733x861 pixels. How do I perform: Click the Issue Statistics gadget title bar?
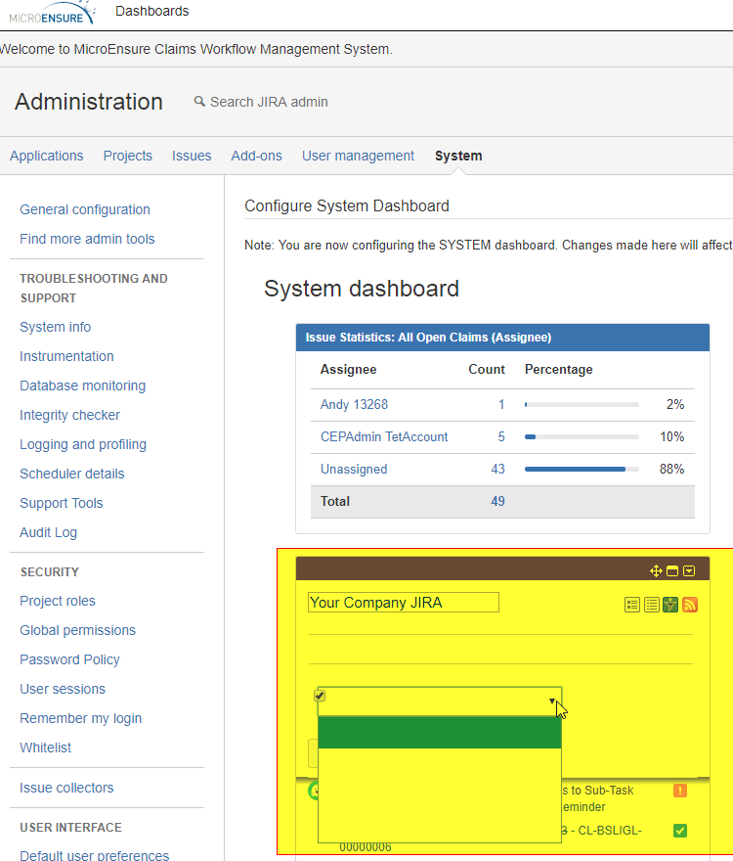tap(502, 338)
